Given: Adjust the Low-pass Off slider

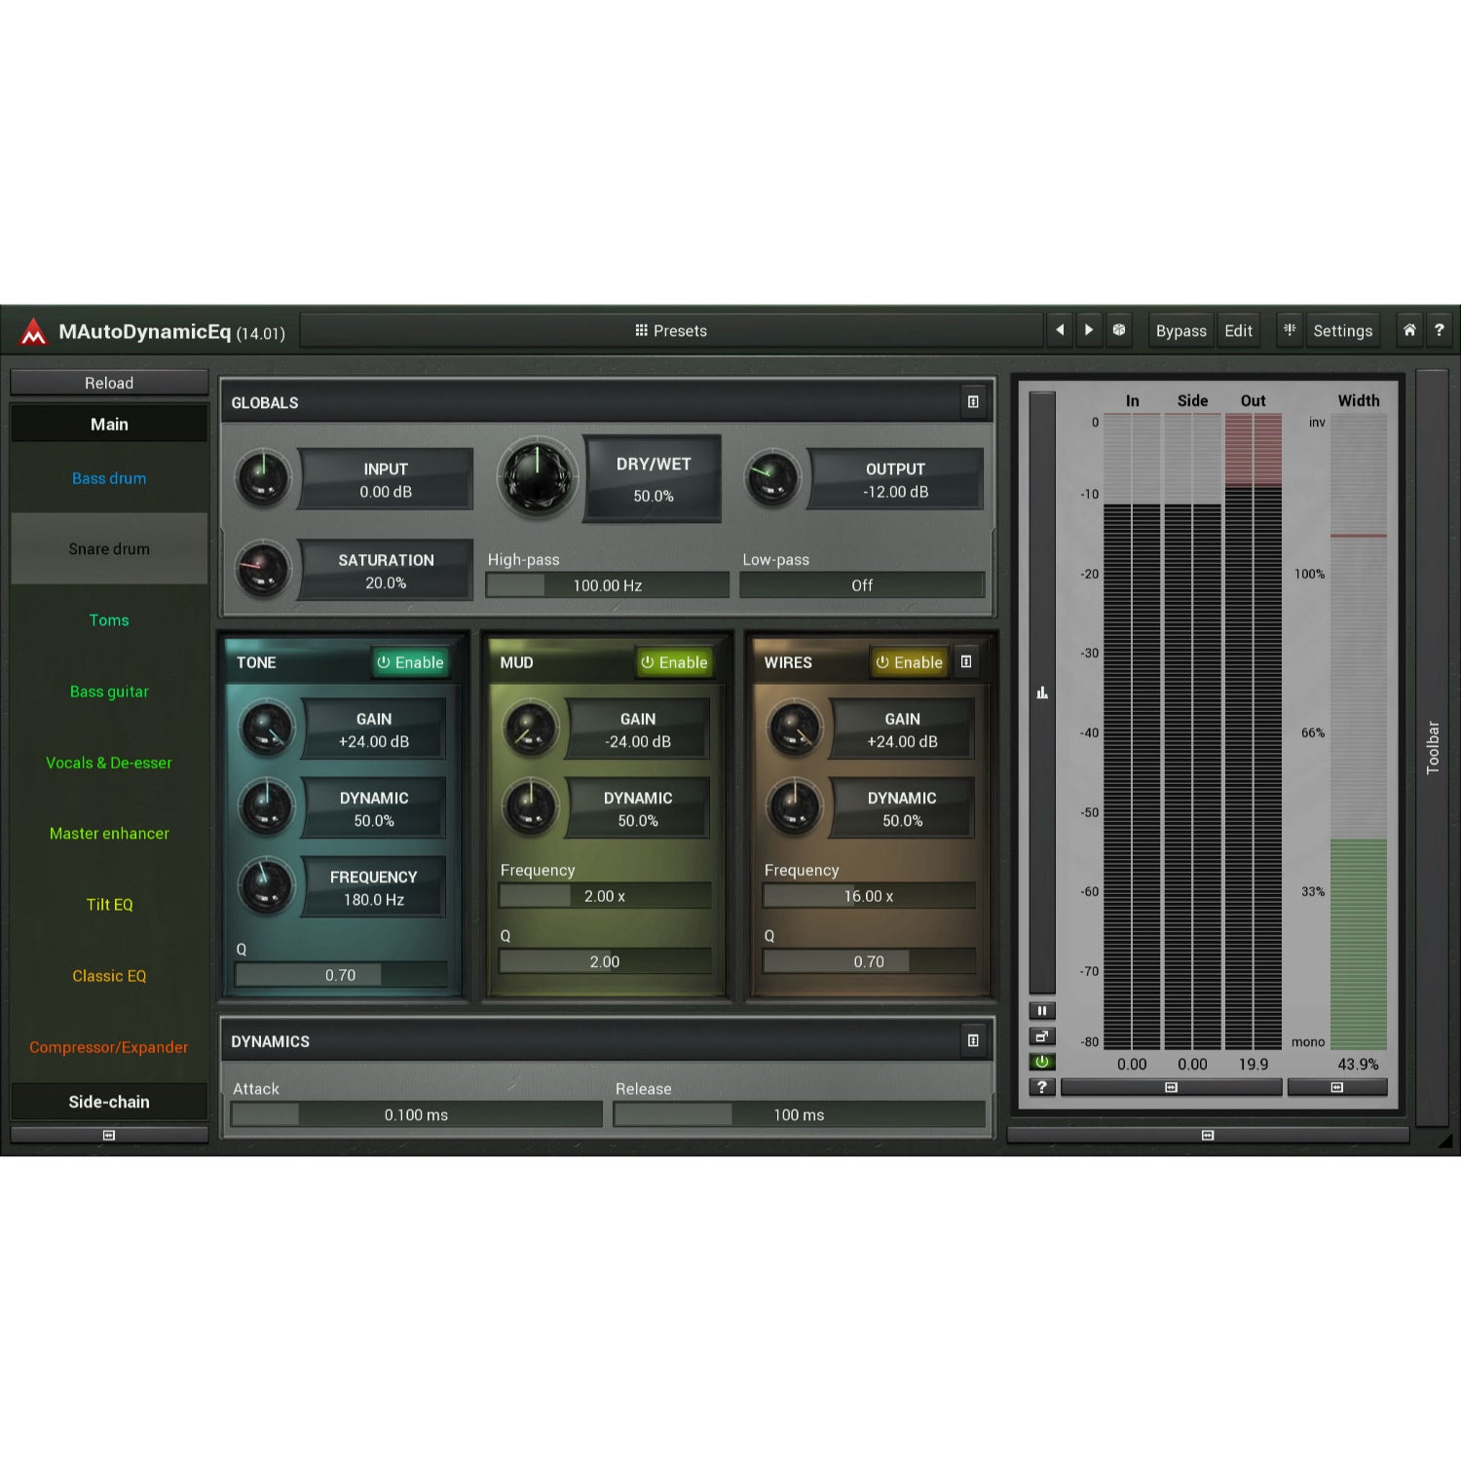Looking at the screenshot, I should tap(862, 585).
